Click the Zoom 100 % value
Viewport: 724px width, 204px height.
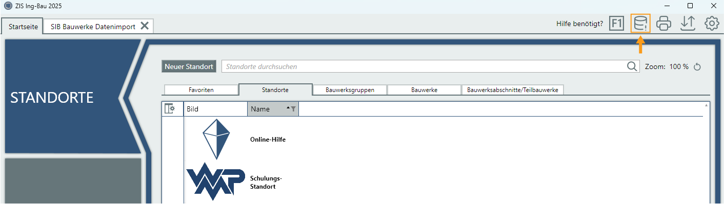679,67
